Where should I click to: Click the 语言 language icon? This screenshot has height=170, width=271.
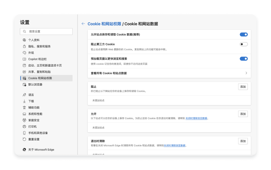click(x=24, y=95)
